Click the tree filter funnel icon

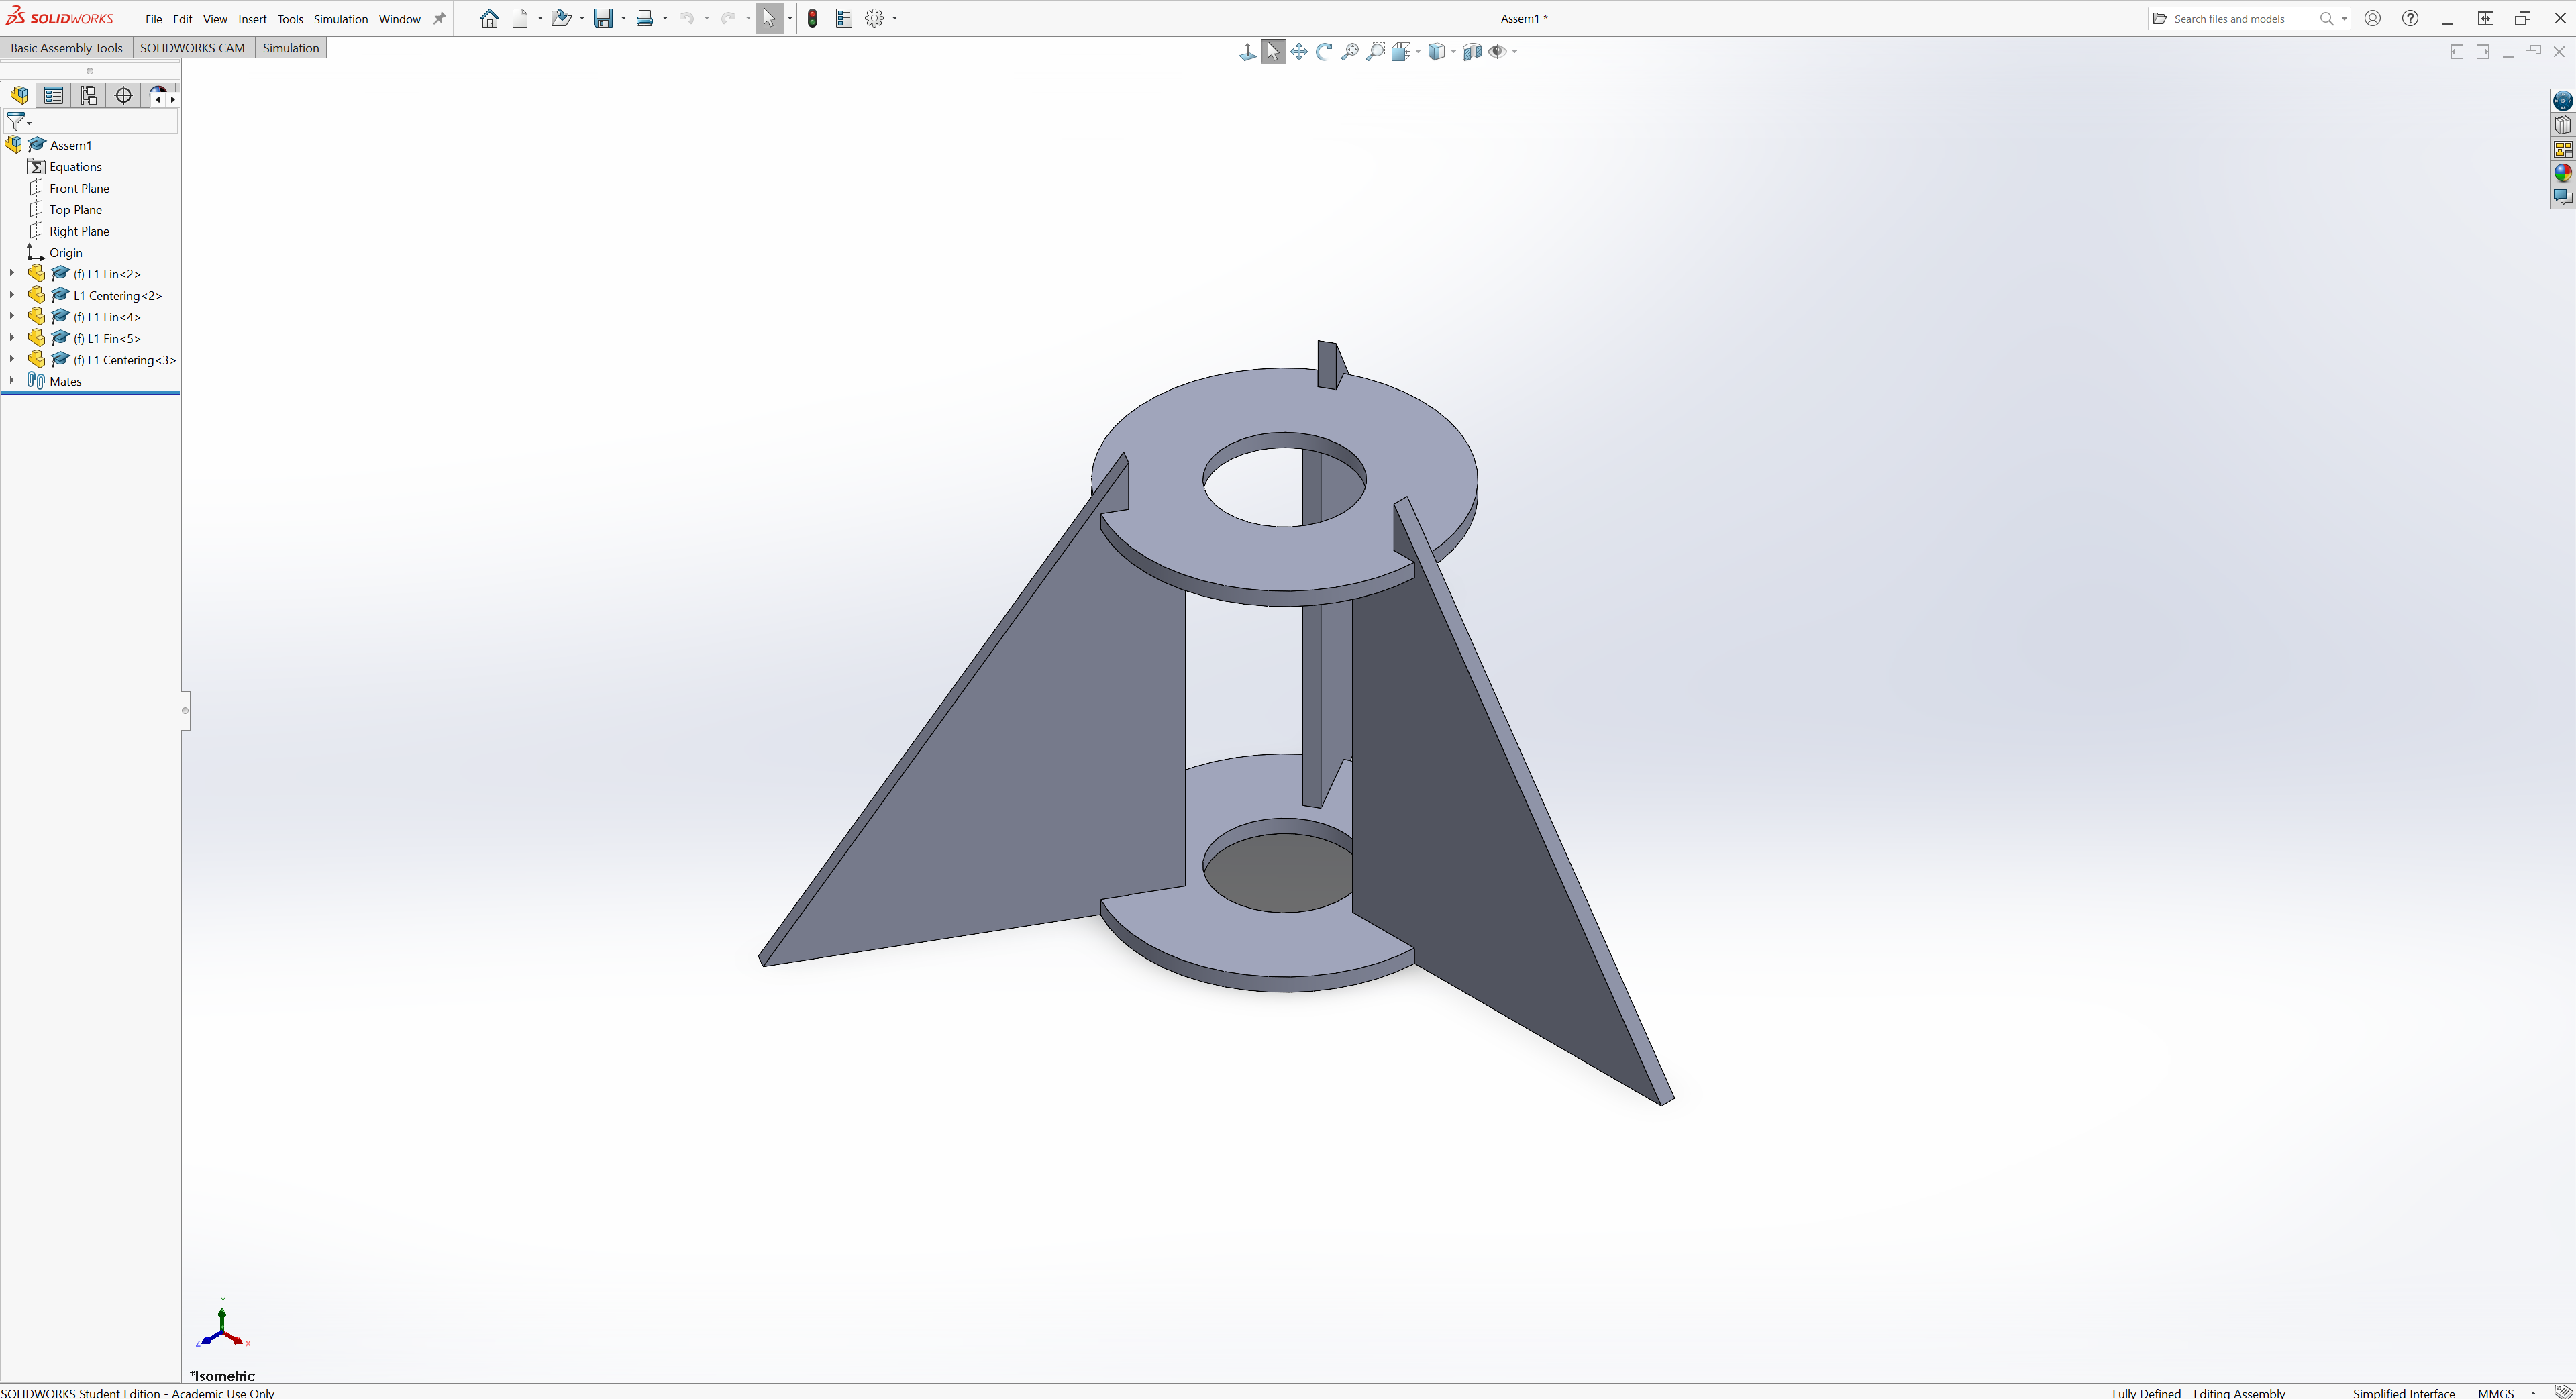[x=16, y=122]
